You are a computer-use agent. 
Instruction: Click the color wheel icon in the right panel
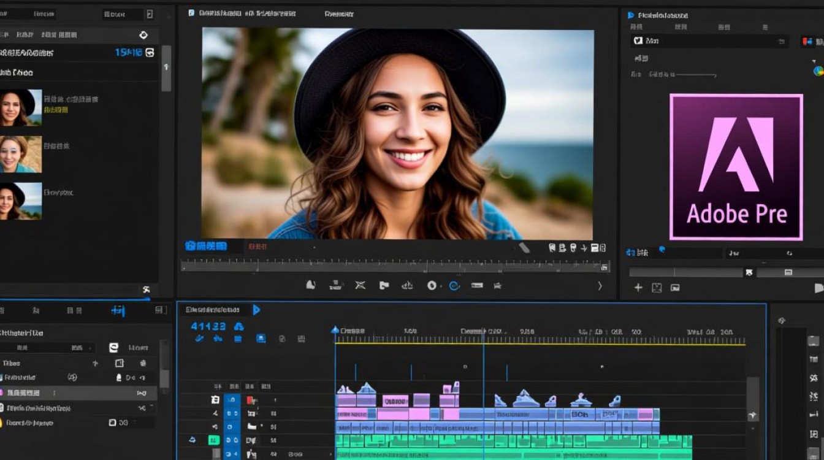[x=818, y=71]
